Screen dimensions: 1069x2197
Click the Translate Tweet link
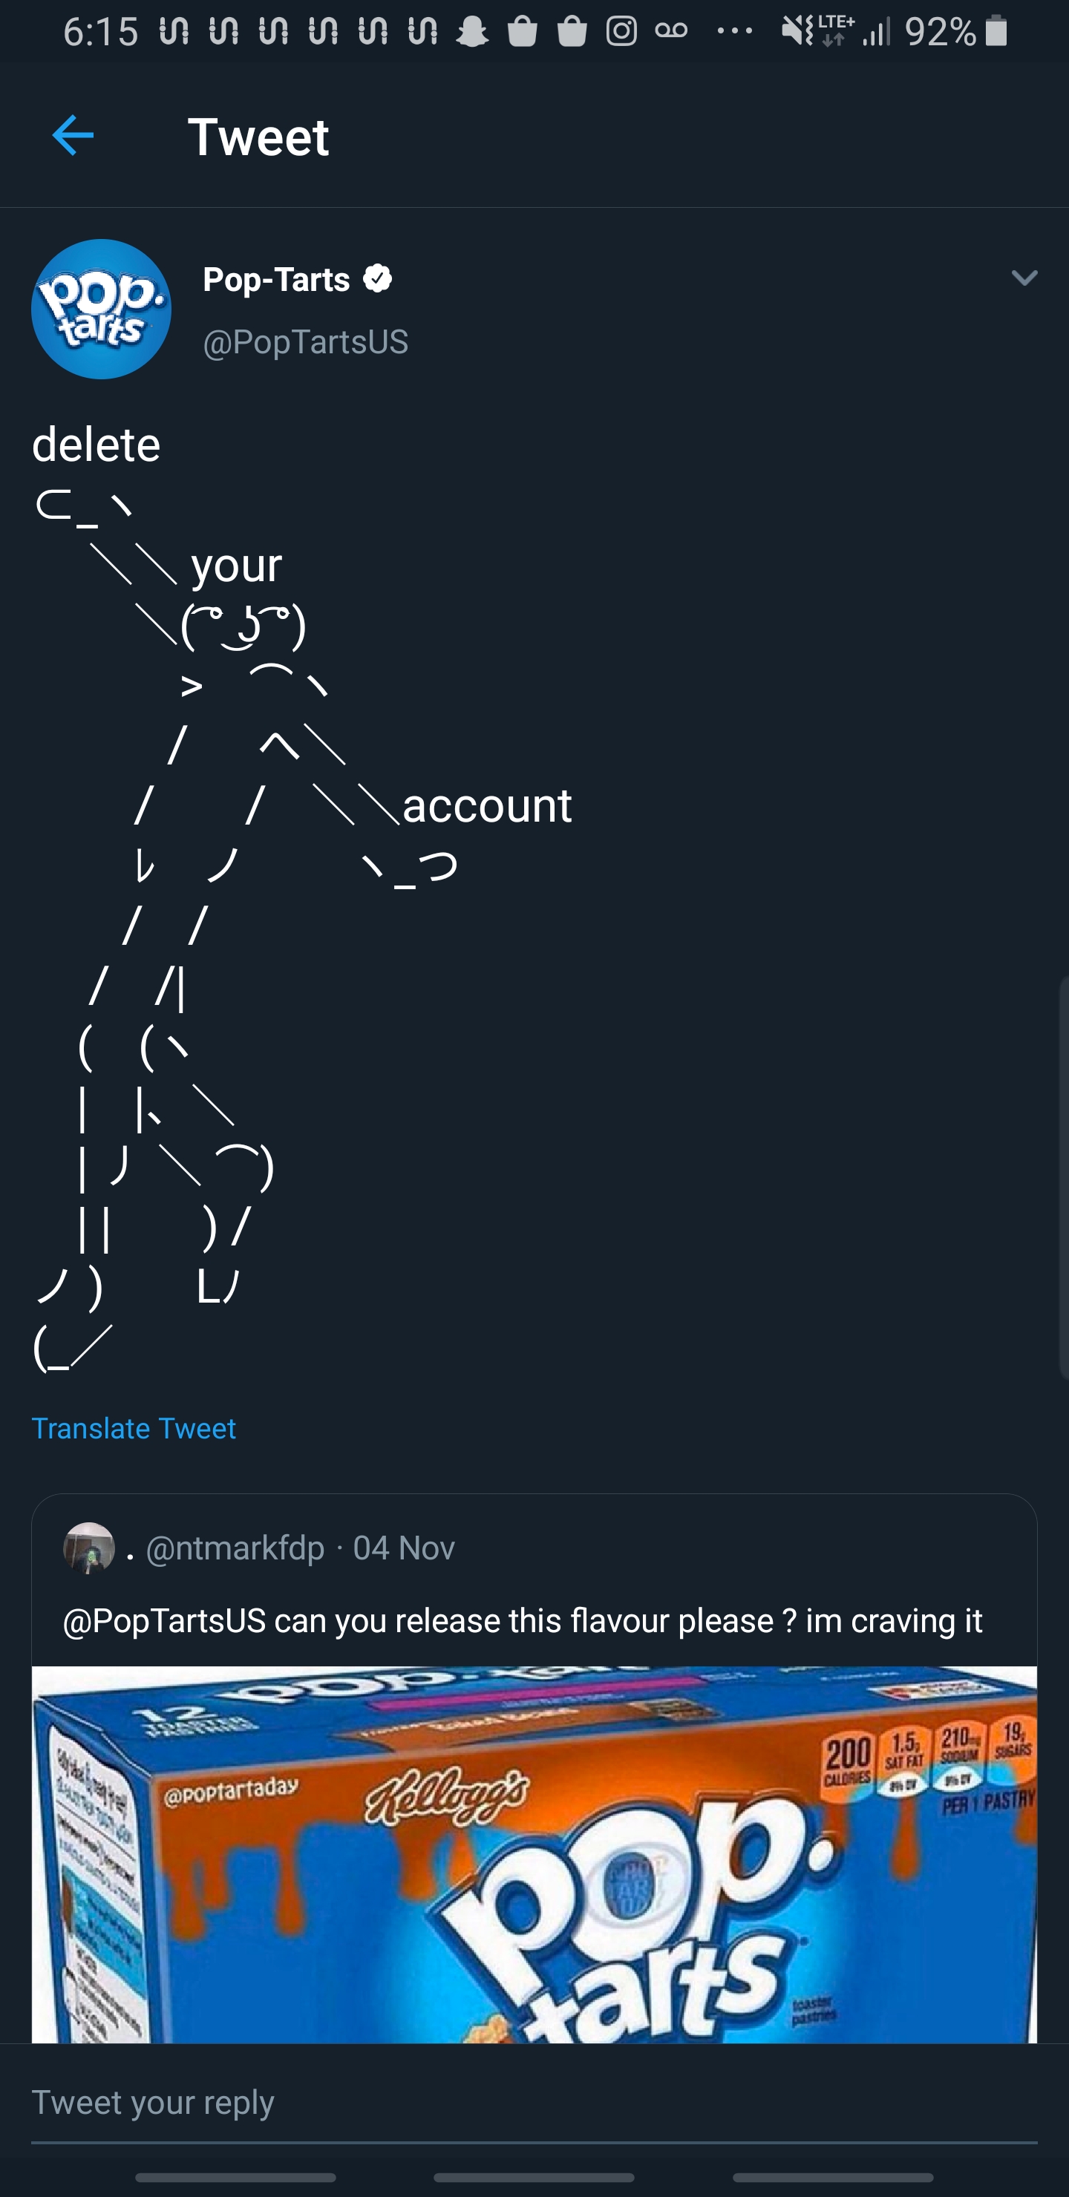pyautogui.click(x=134, y=1429)
